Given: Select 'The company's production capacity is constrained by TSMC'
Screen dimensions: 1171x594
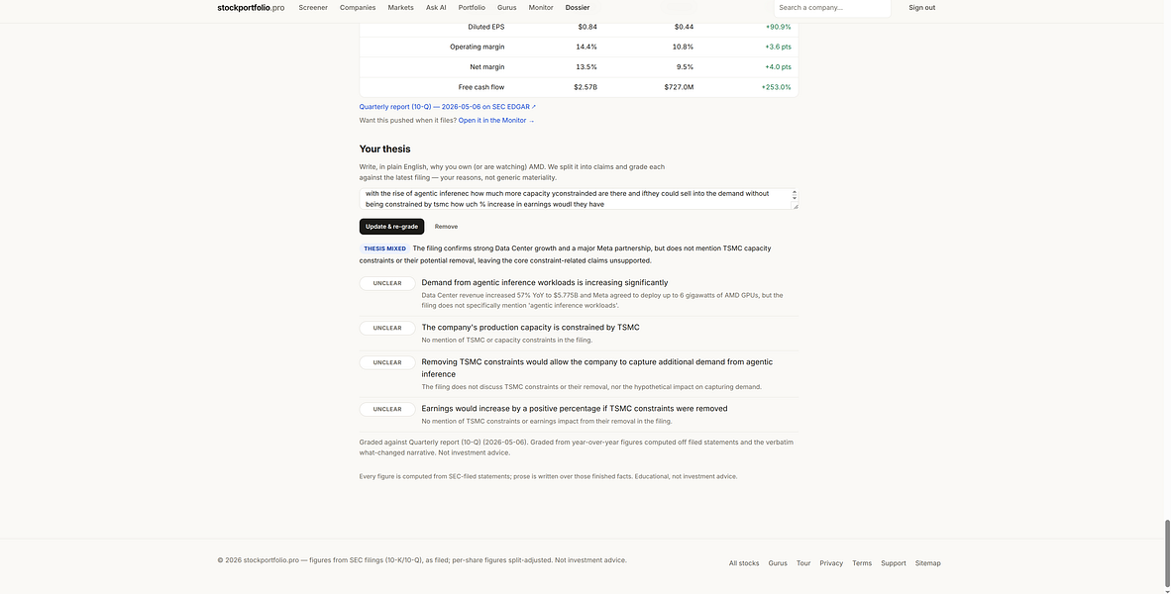Looking at the screenshot, I should 530,327.
